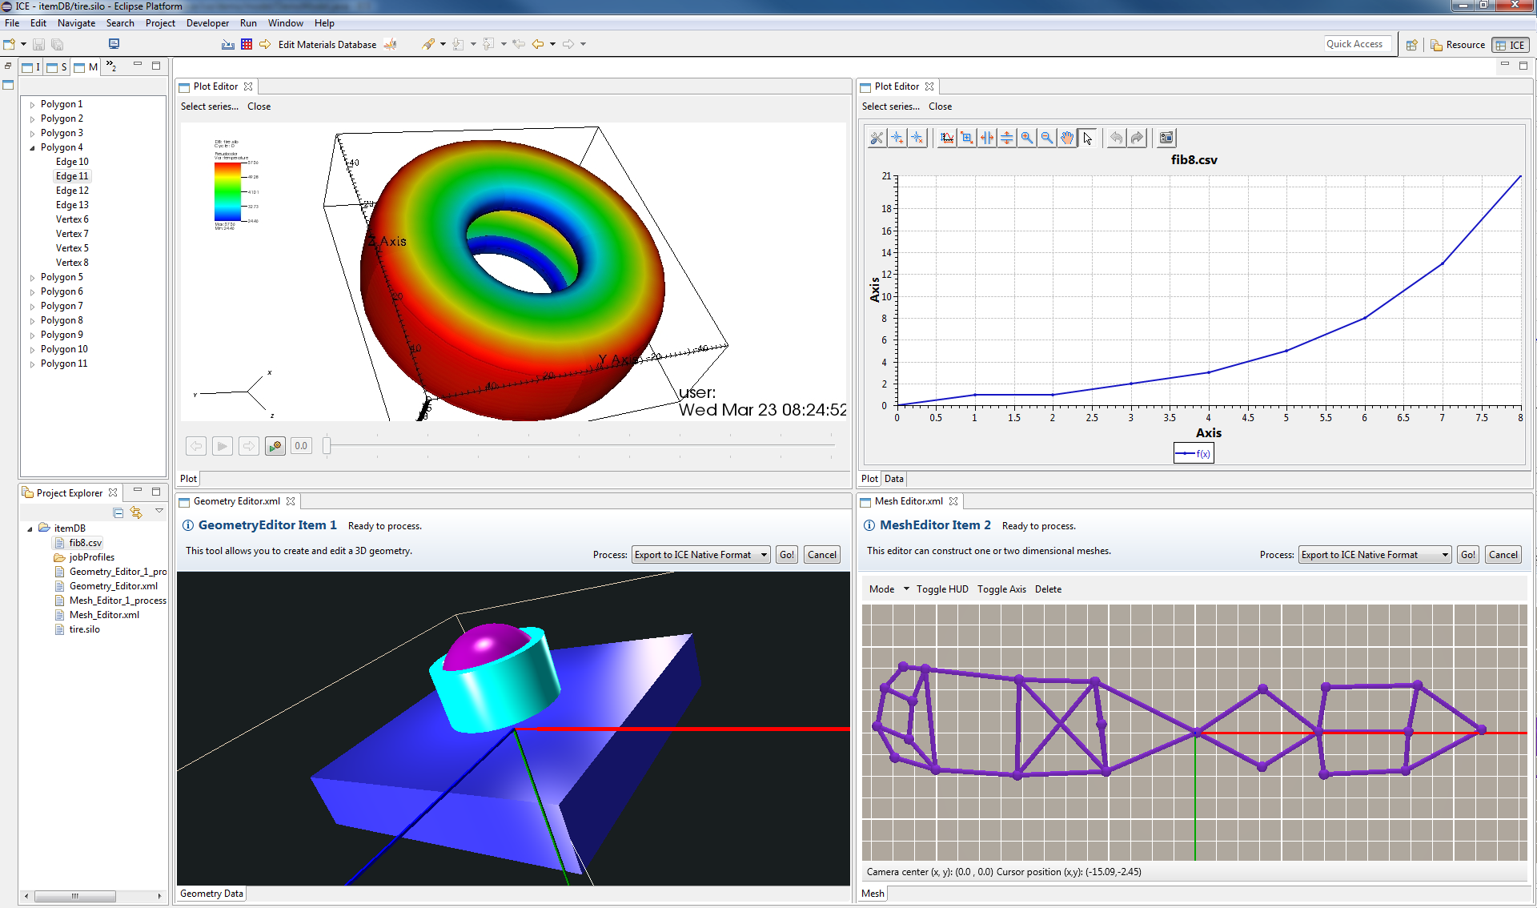Screen dimensions: 1537x908
Task: Open plot customization settings with the wrench icon
Action: point(877,138)
